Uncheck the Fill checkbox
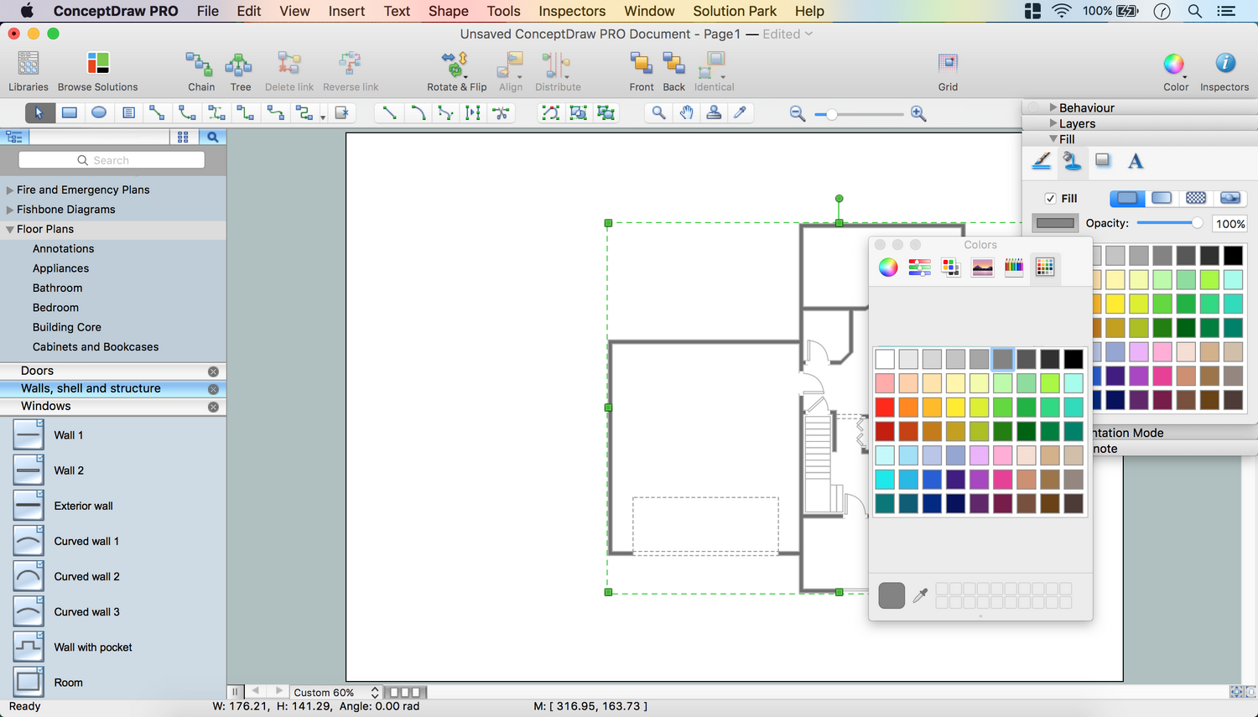The image size is (1258, 717). pos(1050,199)
